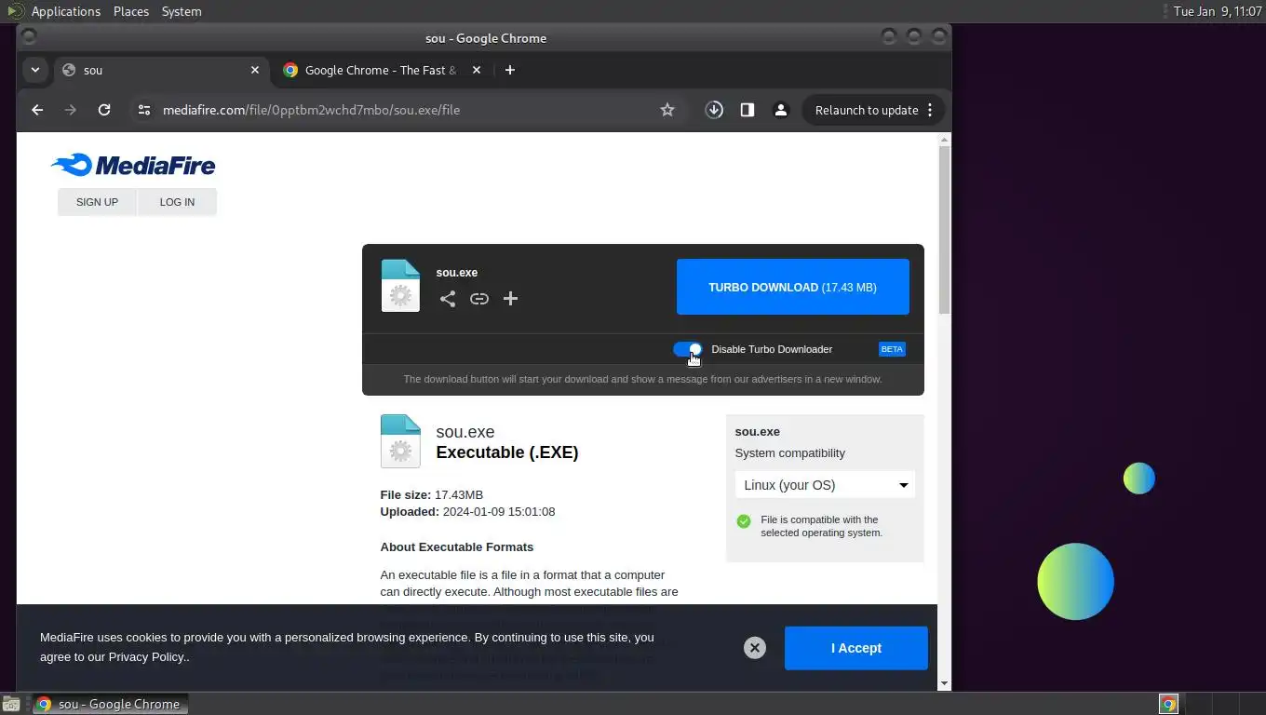Bookmark this page with star icon

coord(667,110)
